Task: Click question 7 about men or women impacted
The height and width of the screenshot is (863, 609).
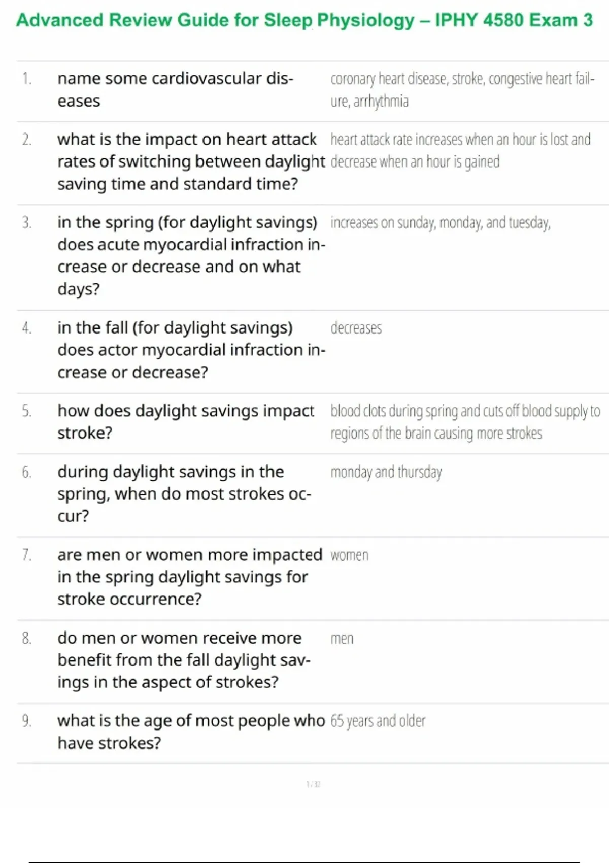Action: click(x=189, y=577)
